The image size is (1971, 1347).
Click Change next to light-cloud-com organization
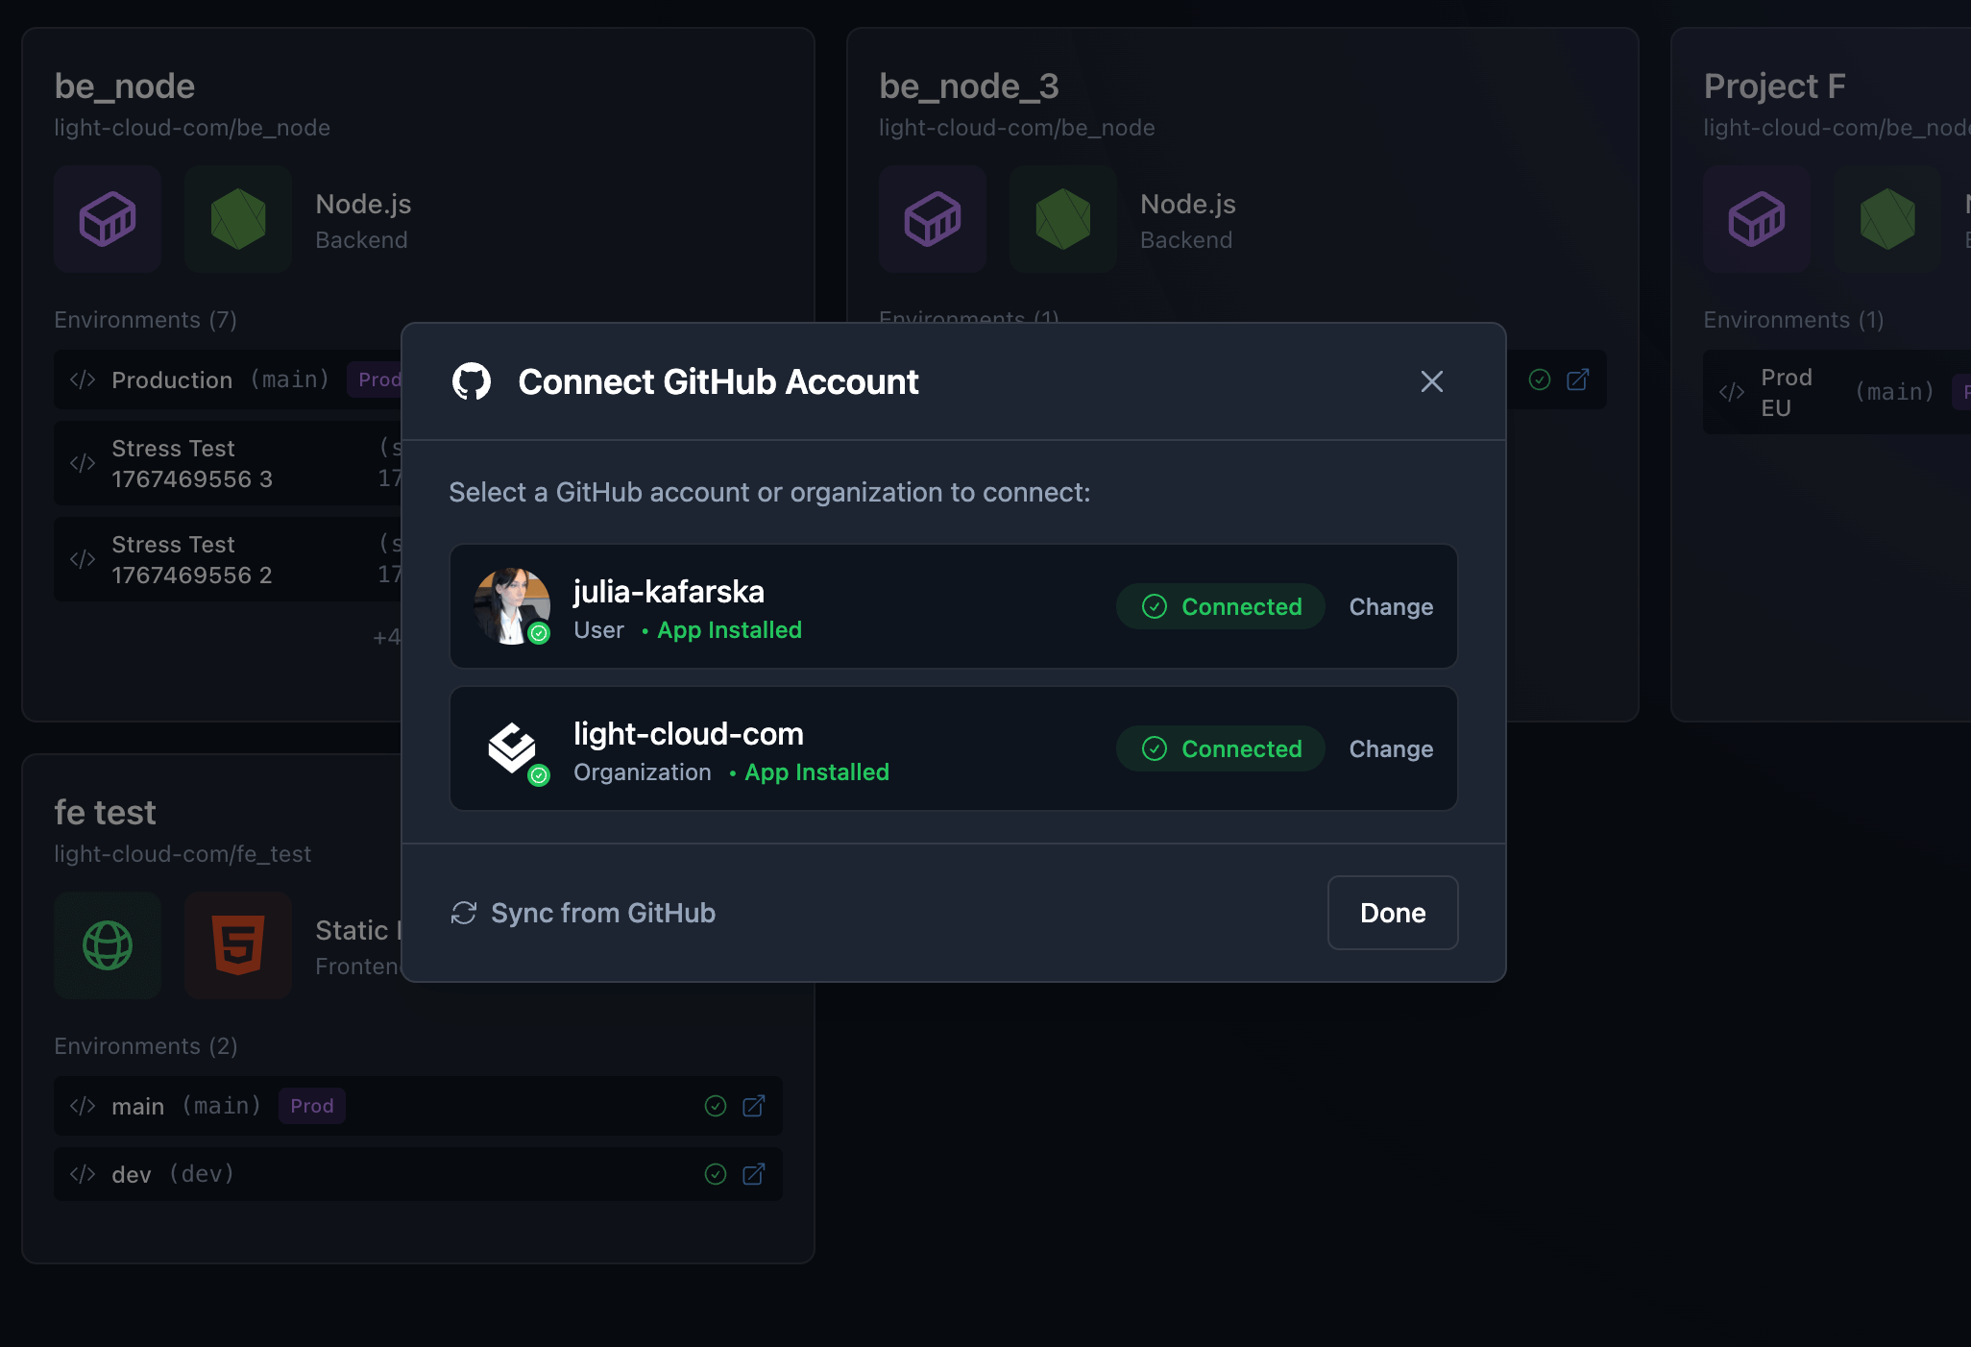click(1391, 748)
